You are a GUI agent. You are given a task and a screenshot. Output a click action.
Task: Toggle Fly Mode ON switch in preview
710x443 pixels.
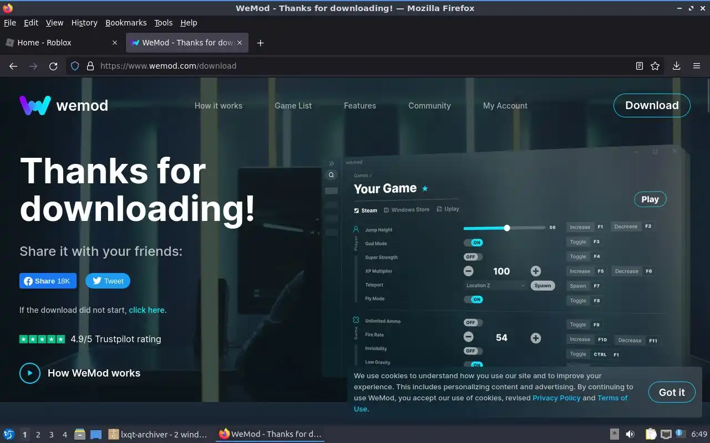click(x=473, y=300)
